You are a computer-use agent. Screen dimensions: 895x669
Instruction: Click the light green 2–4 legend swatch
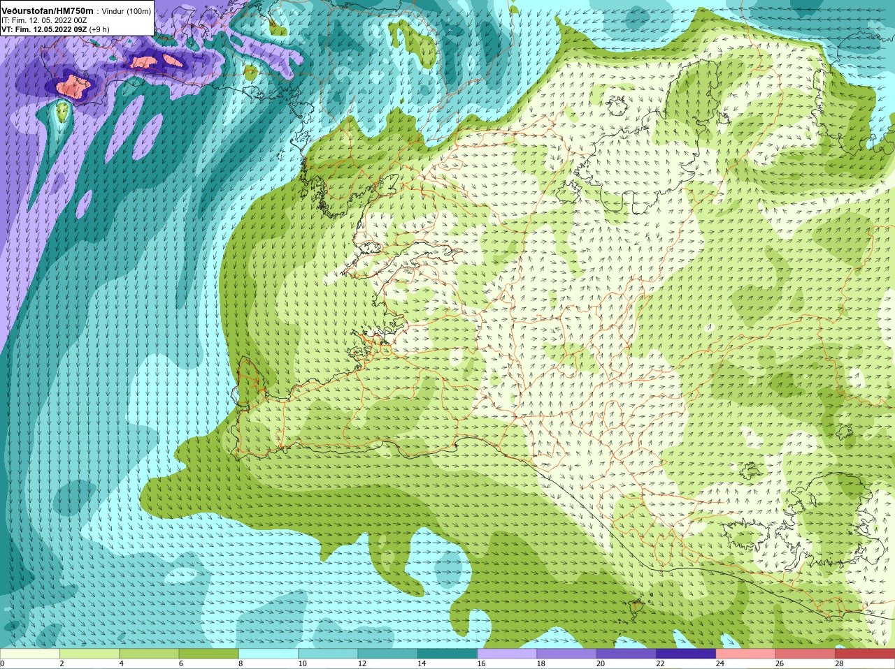(x=89, y=654)
